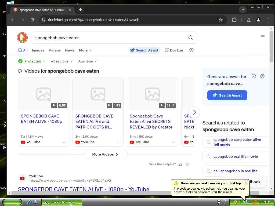The width and height of the screenshot is (275, 206).
Task: Search related: spongebob cave eaten alive full movie
Action: 236,142
